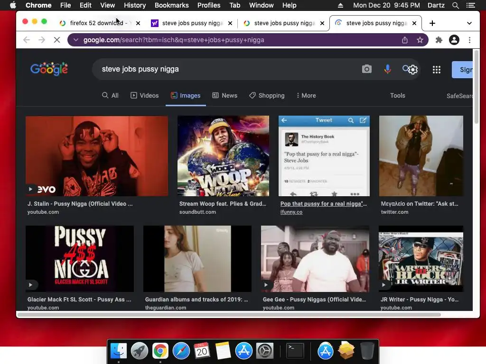Open Terminal from the Dock
Viewport: 486px width, 364px height.
[x=295, y=351]
